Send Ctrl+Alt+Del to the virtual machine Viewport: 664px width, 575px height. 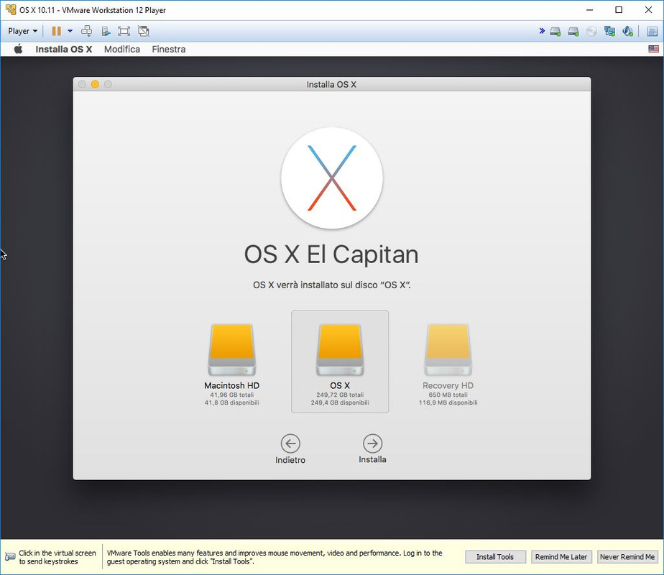pyautogui.click(x=87, y=31)
